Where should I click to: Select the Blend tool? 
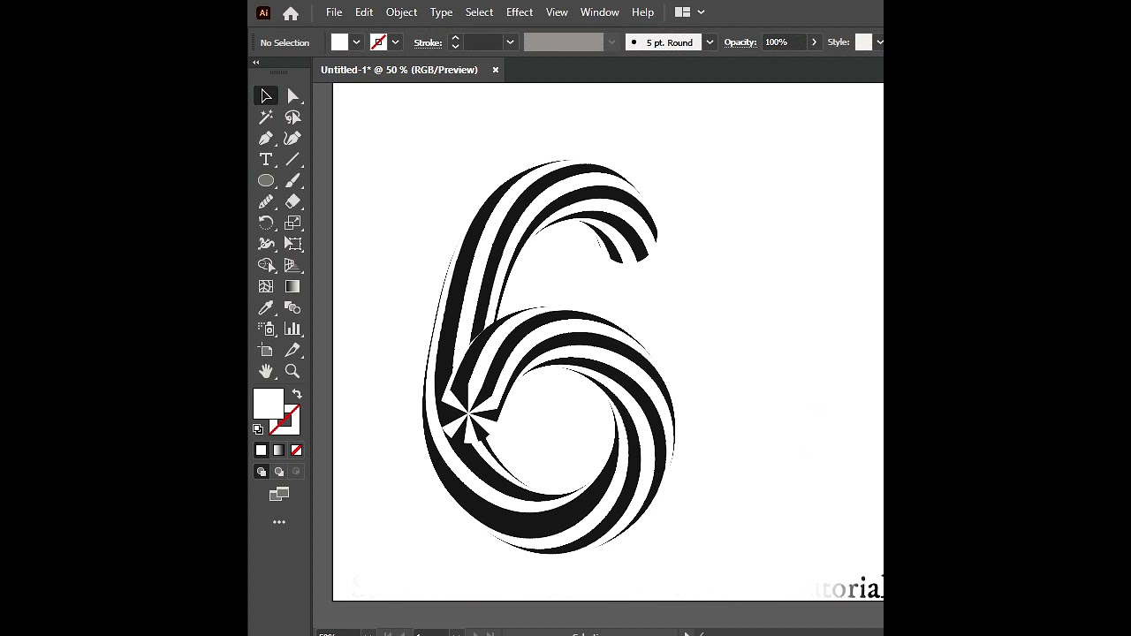(x=293, y=307)
